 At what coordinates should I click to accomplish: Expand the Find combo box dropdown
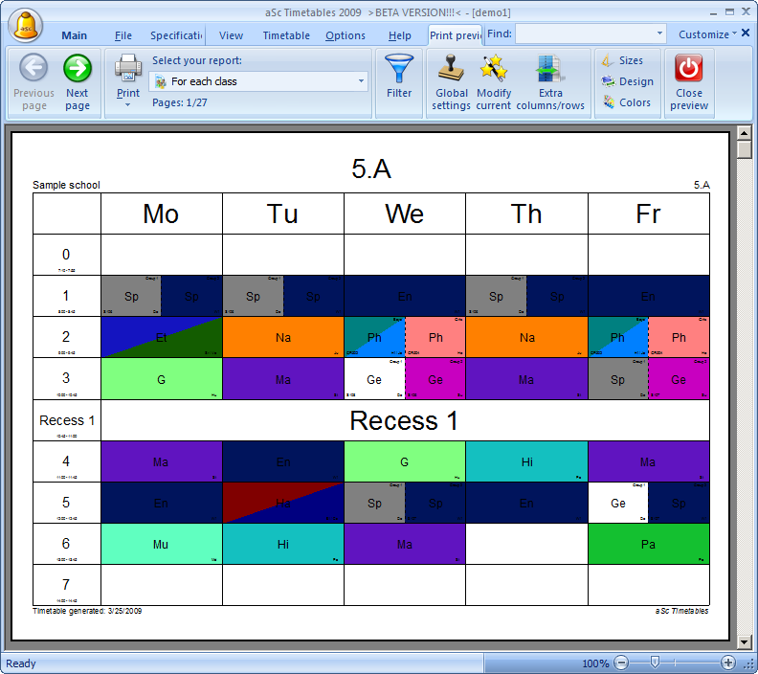[660, 34]
